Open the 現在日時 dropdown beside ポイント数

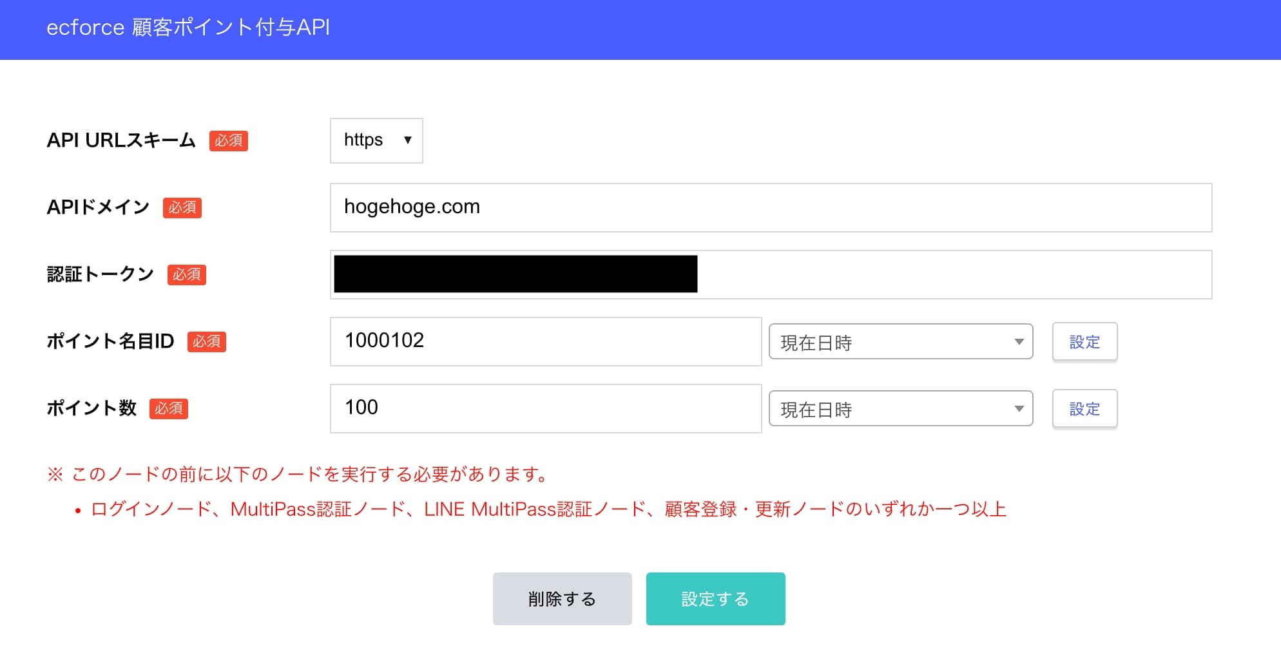(901, 408)
